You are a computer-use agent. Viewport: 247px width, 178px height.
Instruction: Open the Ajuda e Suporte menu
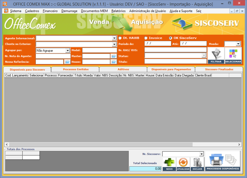(181, 11)
